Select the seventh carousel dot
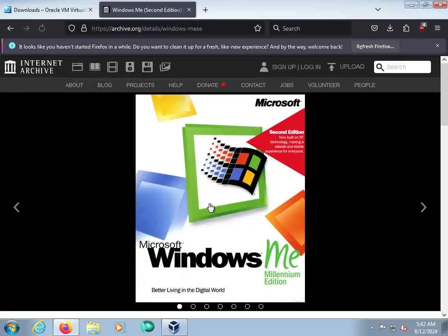Viewport: 448px width, 336px height. [x=261, y=306]
